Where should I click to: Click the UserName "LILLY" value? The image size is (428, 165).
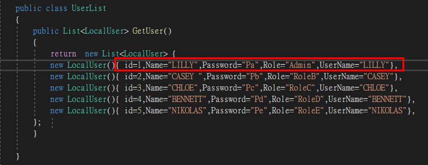374,65
